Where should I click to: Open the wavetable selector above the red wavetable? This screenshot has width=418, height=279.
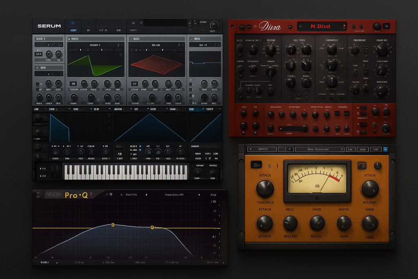click(x=156, y=45)
